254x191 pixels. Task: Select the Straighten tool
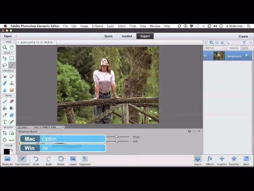[12, 140]
